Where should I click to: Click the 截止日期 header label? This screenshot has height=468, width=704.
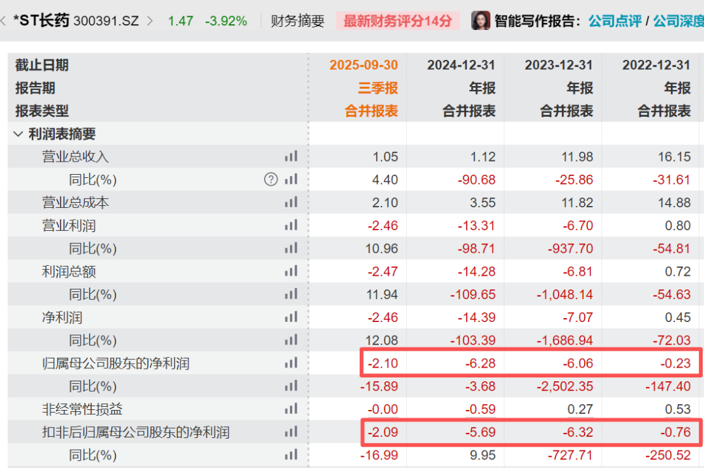click(x=42, y=65)
